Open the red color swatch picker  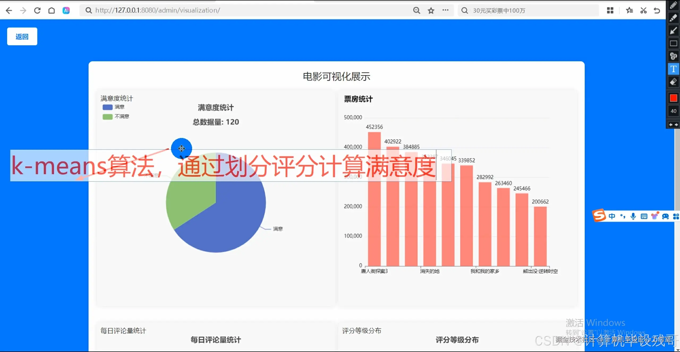click(674, 98)
